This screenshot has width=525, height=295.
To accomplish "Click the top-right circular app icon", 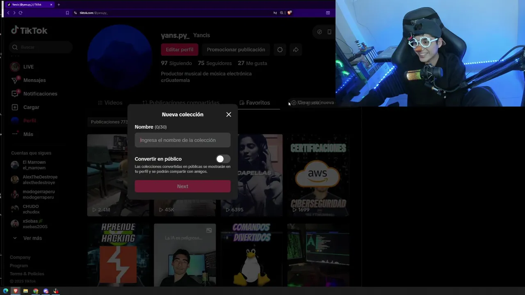I will (320, 32).
